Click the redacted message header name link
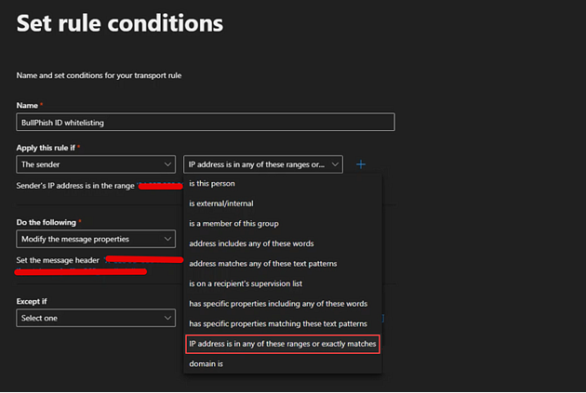The width and height of the screenshot is (586, 393). coord(142,260)
